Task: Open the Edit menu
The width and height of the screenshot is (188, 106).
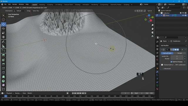Action: 9,4
